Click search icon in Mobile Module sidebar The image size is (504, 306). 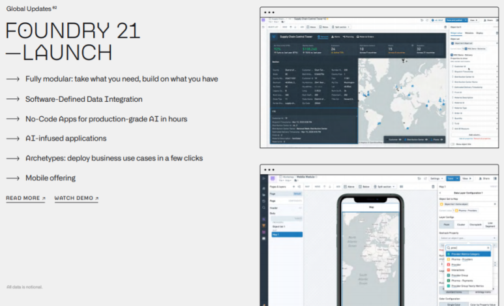tap(264, 208)
